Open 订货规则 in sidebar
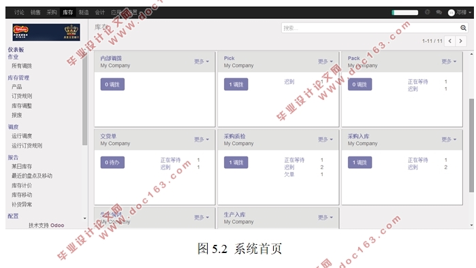476x268 pixels. (22, 96)
